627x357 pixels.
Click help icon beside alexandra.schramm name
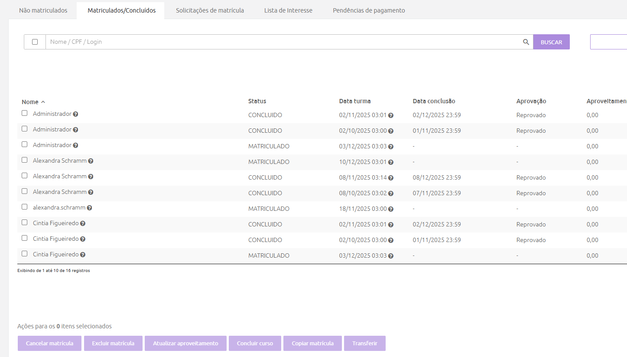(x=89, y=208)
